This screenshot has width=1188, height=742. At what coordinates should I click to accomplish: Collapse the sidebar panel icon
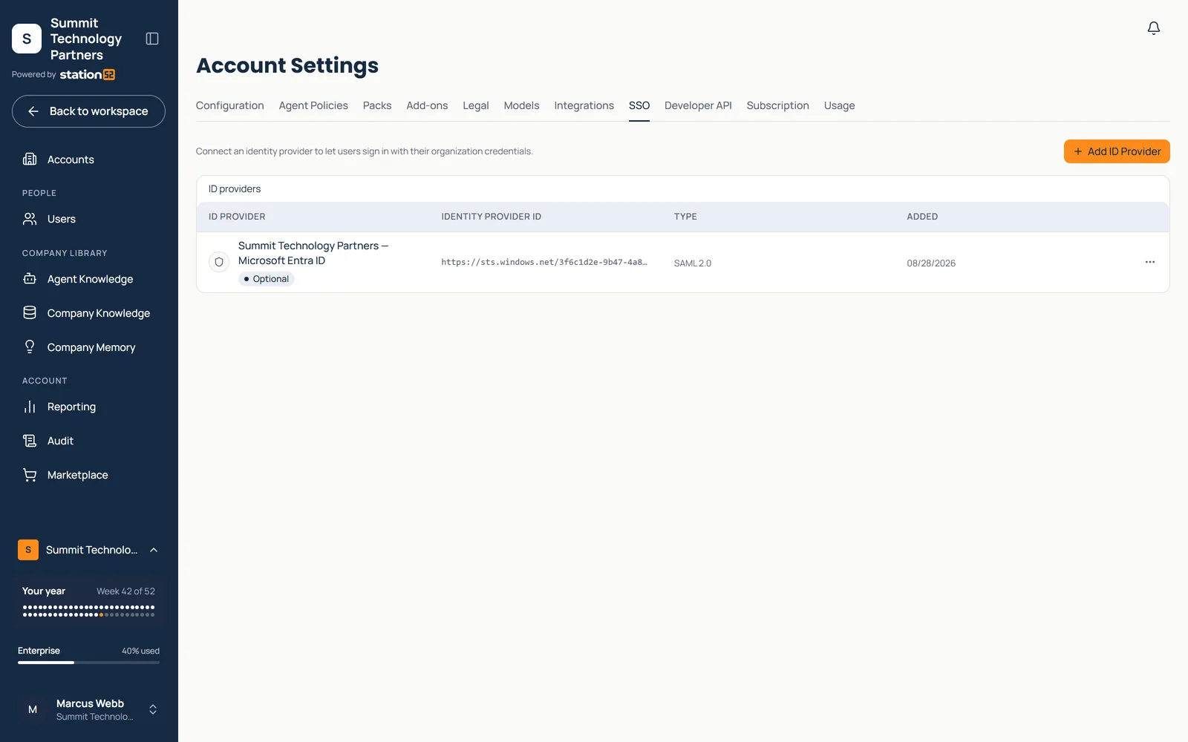[152, 39]
